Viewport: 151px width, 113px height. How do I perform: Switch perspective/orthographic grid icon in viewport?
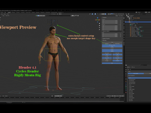99,30
